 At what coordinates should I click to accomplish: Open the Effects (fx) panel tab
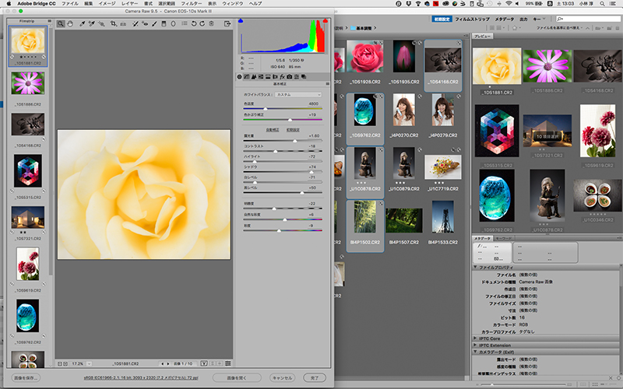[282, 76]
